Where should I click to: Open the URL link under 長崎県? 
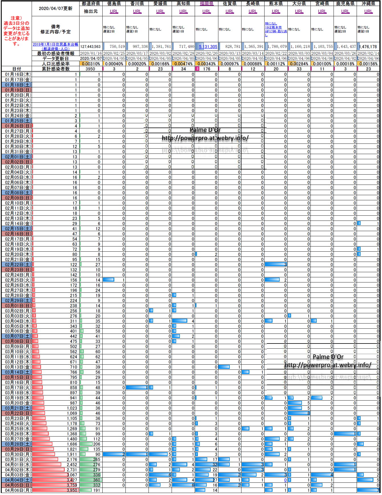tap(253, 11)
